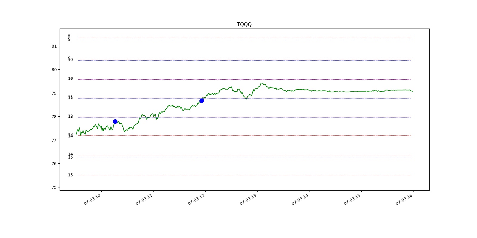
Task: Click the x-axis label 07-03 14
Action: 300,199
